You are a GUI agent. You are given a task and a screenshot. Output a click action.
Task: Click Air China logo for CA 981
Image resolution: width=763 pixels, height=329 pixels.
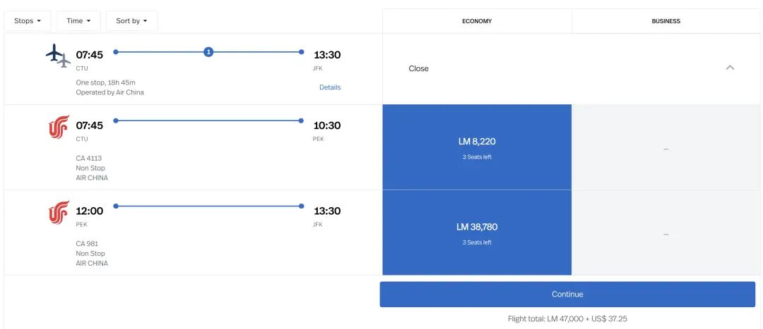click(59, 212)
